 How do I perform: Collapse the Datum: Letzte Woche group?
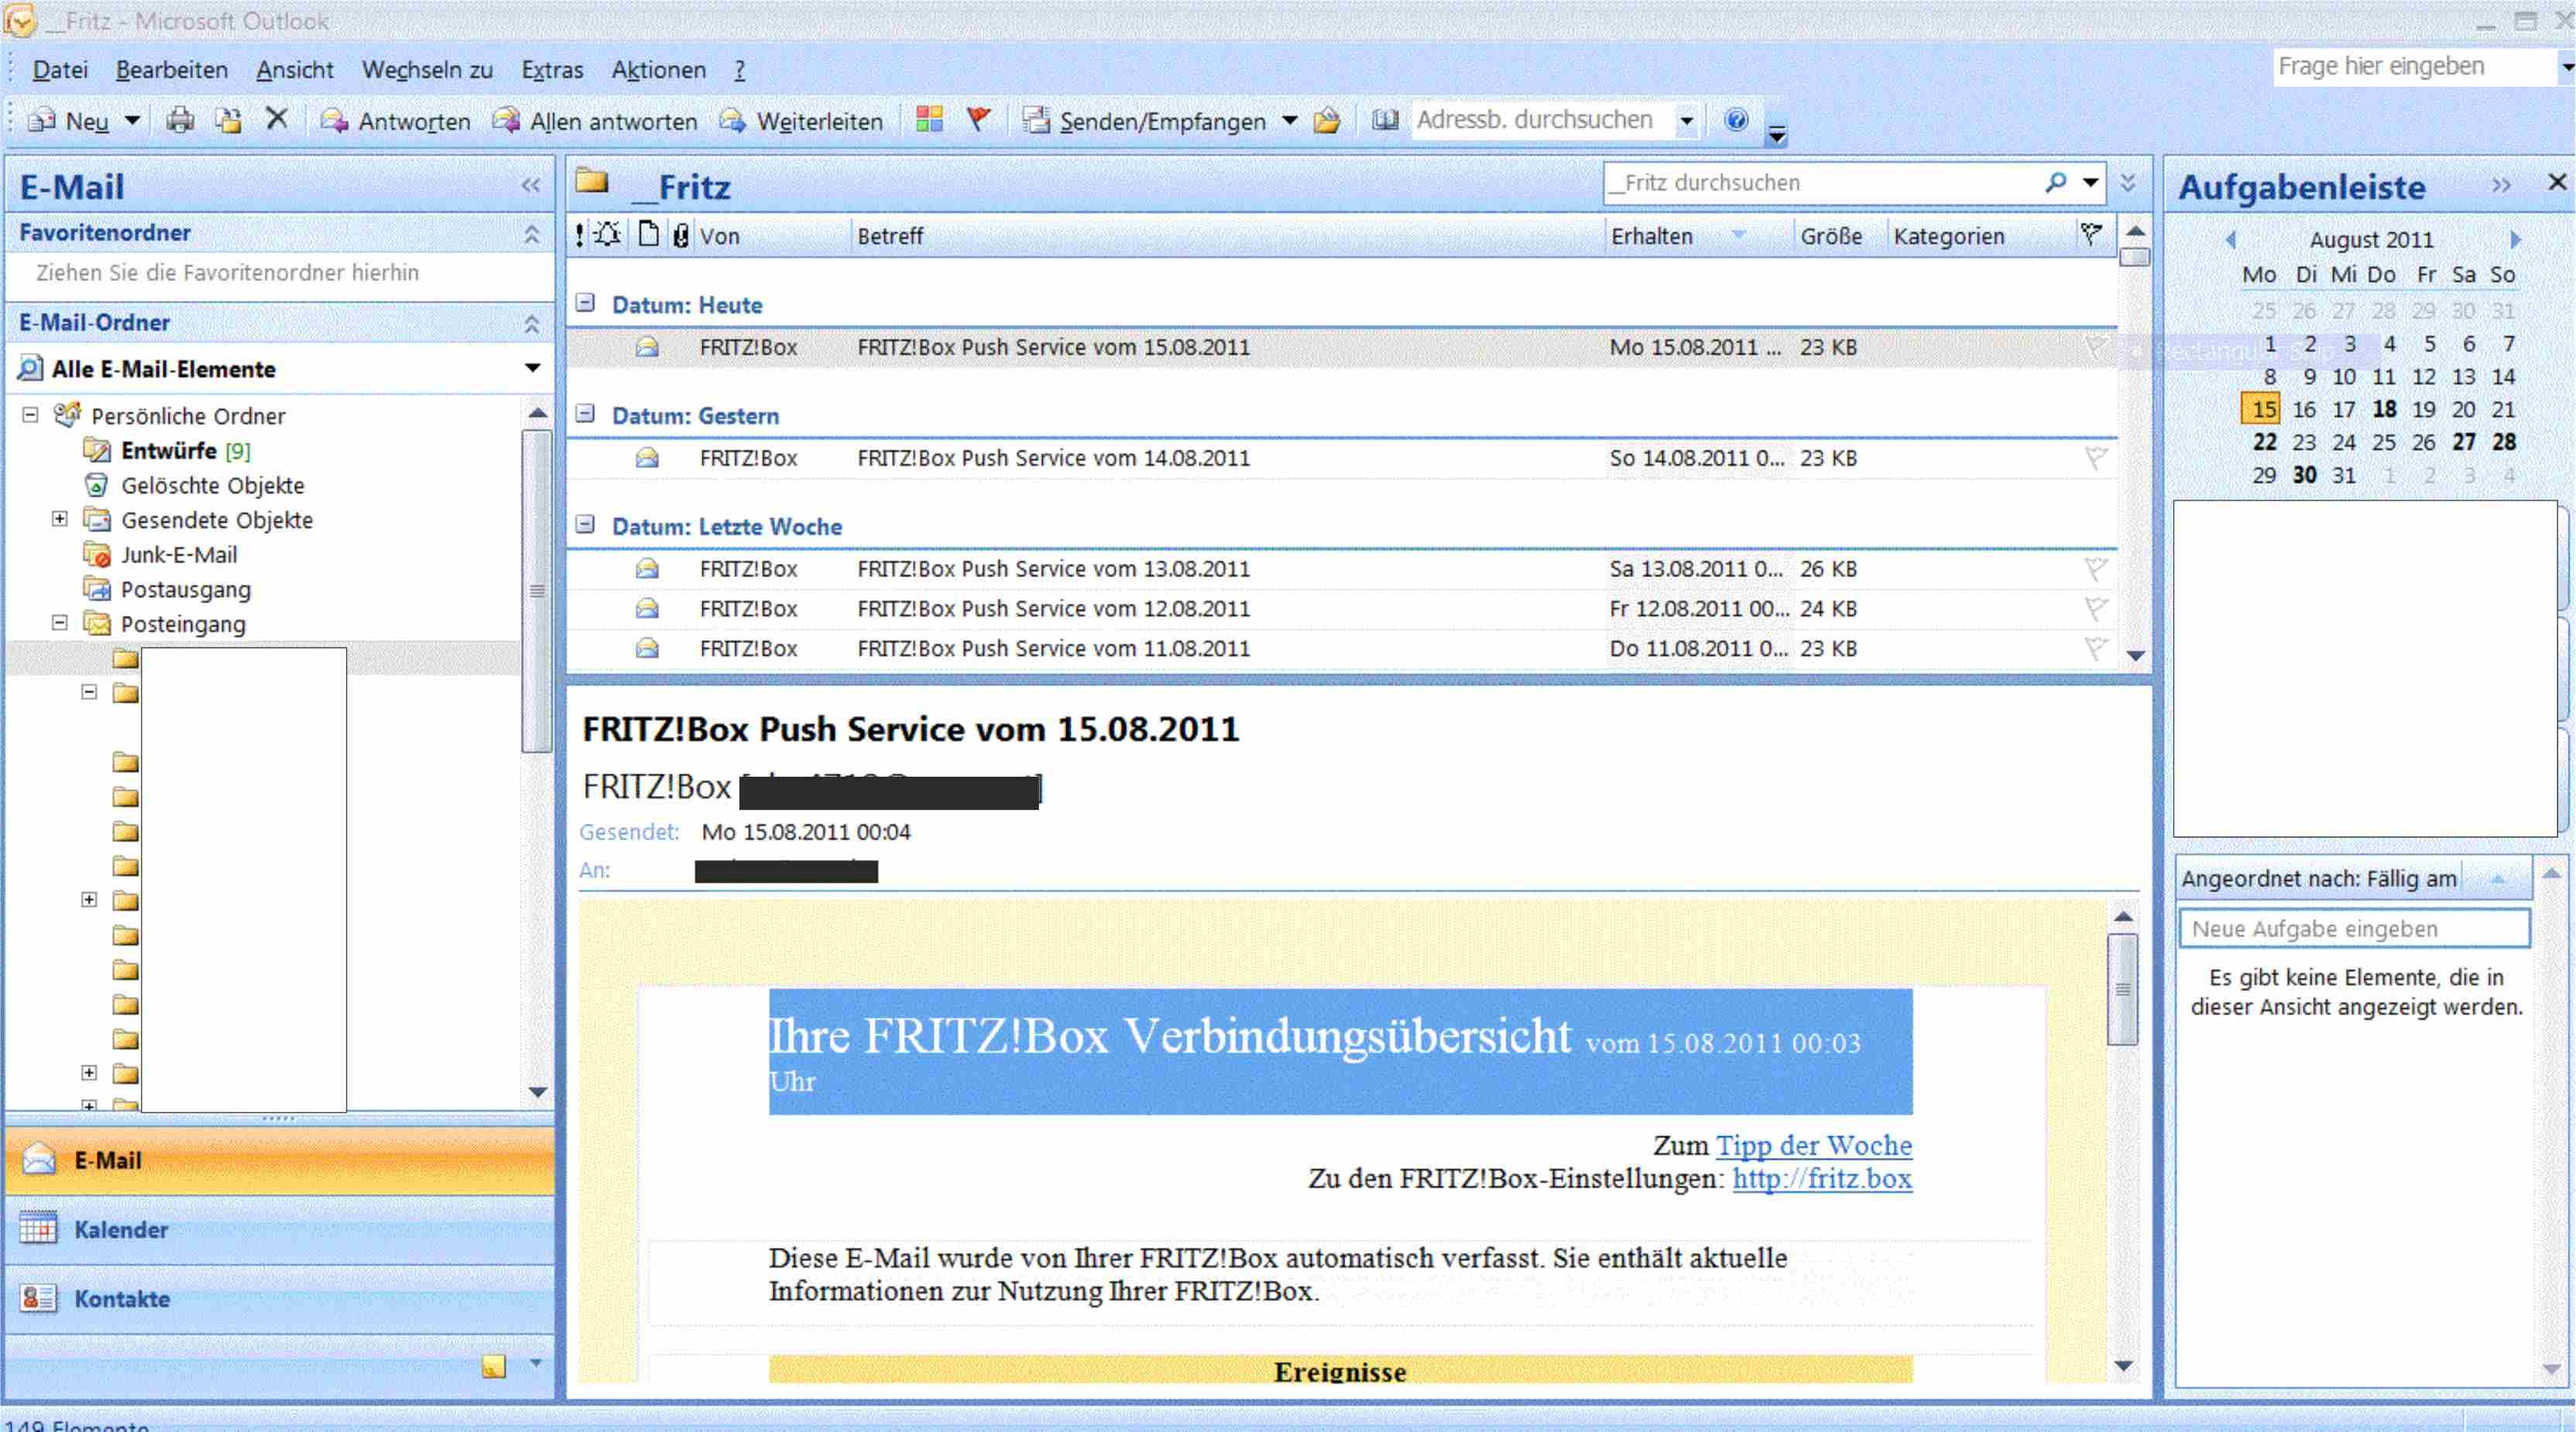pos(586,525)
